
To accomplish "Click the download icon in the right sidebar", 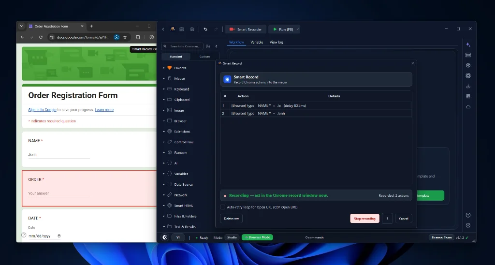I will coord(468,86).
